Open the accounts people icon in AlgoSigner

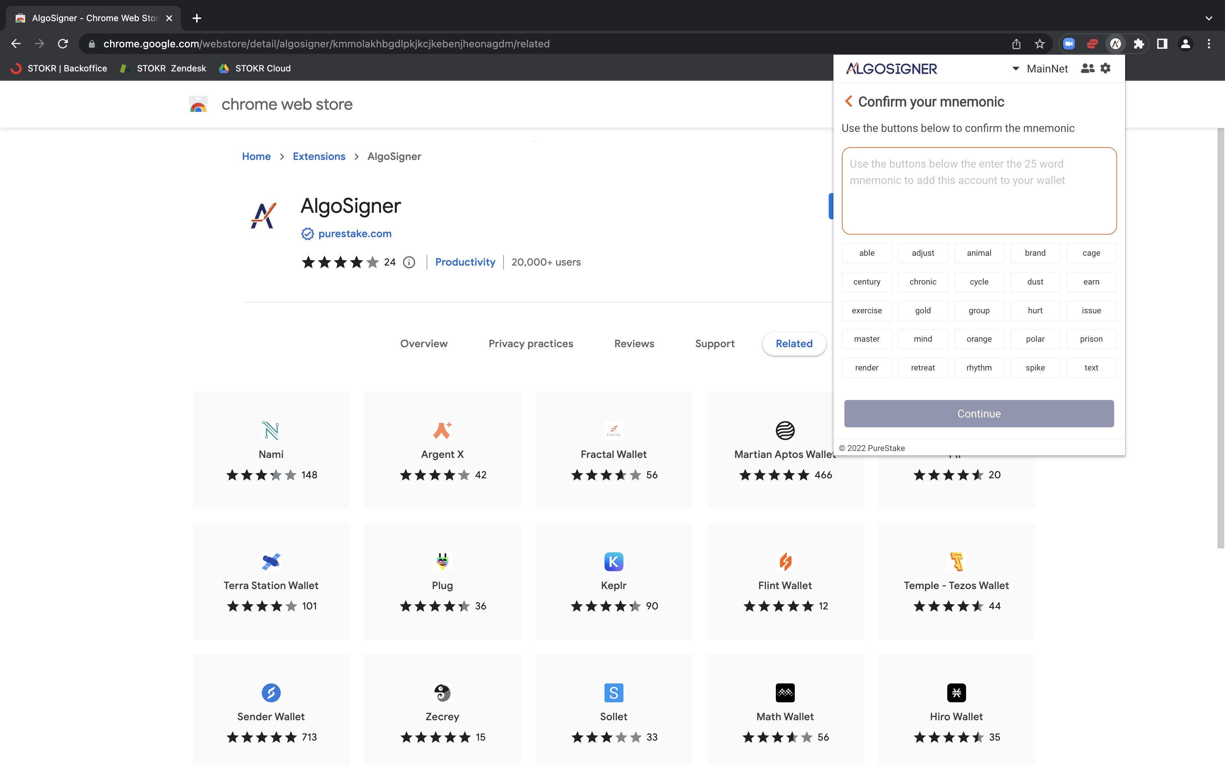pyautogui.click(x=1087, y=68)
